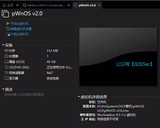Viewport: 160px width, 128px height.
Task: Collapse the 描述 description section
Action: click(3, 89)
